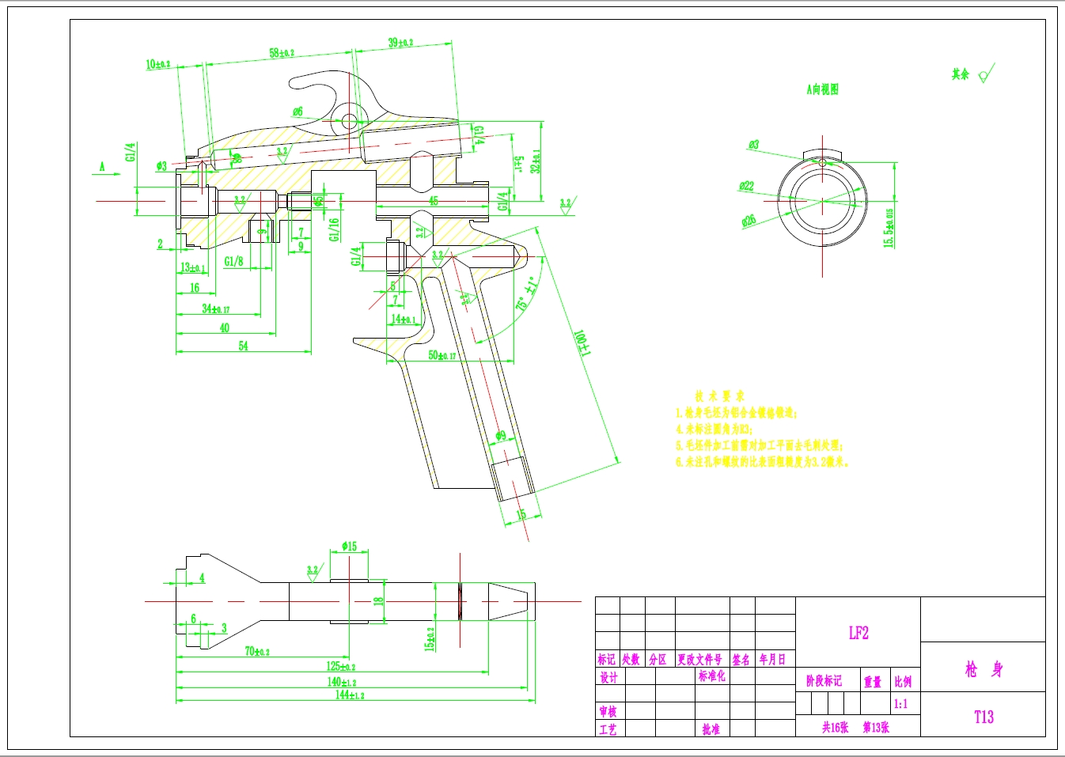This screenshot has height=757, width=1065.
Task: Click the 'T13' drawing number
Action: click(x=984, y=717)
